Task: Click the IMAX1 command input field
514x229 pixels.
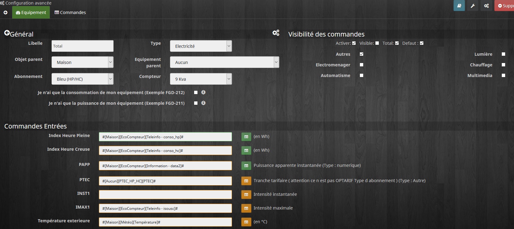Action: click(165, 208)
